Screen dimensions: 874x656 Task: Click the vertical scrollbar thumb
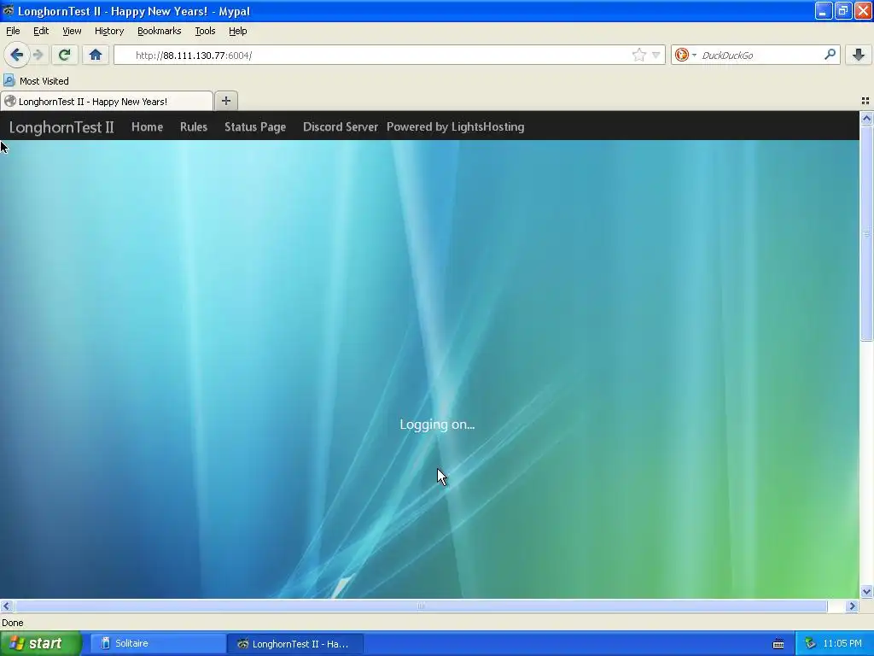click(x=866, y=233)
